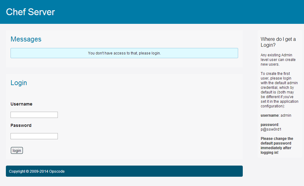Select the default 'username: admin' text
This screenshot has width=304, height=186.
276,115
